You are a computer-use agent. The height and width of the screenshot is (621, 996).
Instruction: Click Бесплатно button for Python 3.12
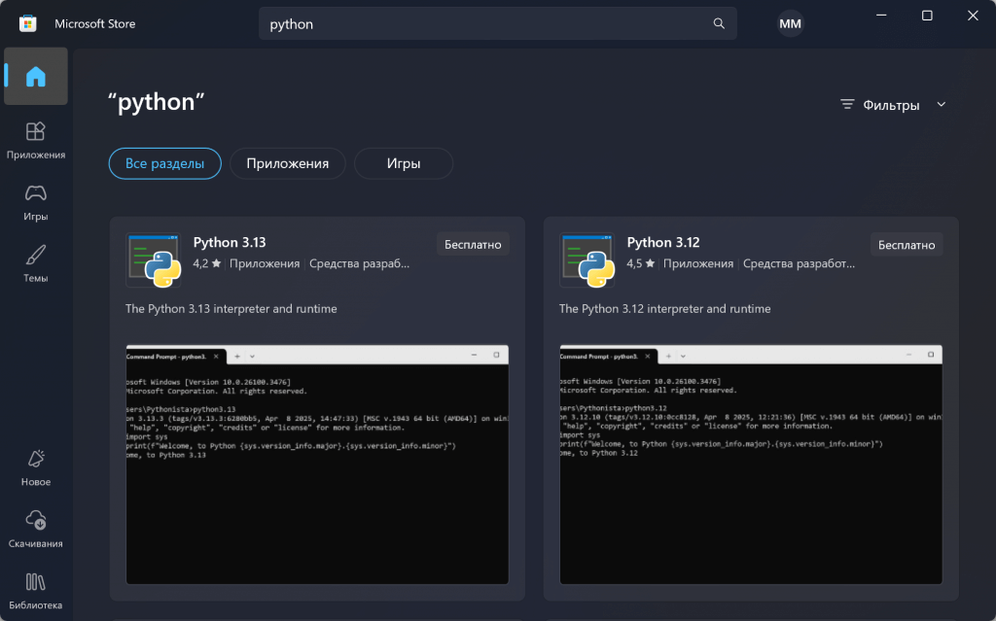907,244
